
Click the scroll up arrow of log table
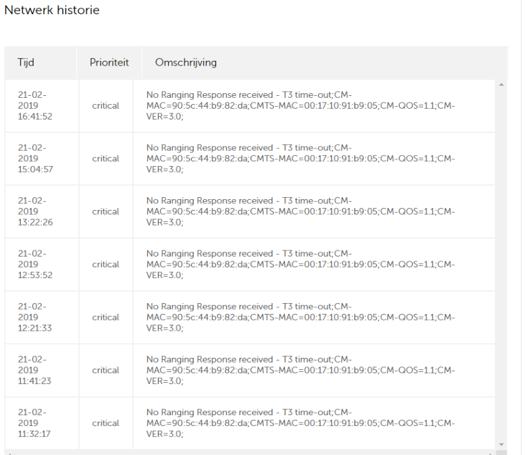coord(501,84)
